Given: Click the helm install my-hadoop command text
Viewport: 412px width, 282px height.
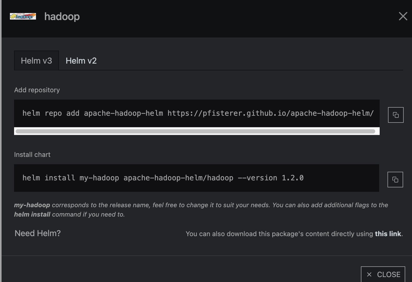Looking at the screenshot, I should pyautogui.click(x=163, y=178).
